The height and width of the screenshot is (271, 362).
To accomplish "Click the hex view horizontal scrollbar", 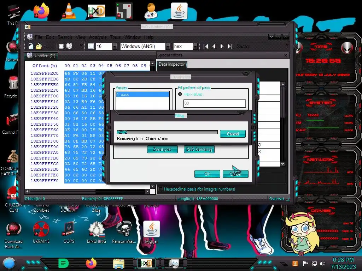I will (x=87, y=191).
